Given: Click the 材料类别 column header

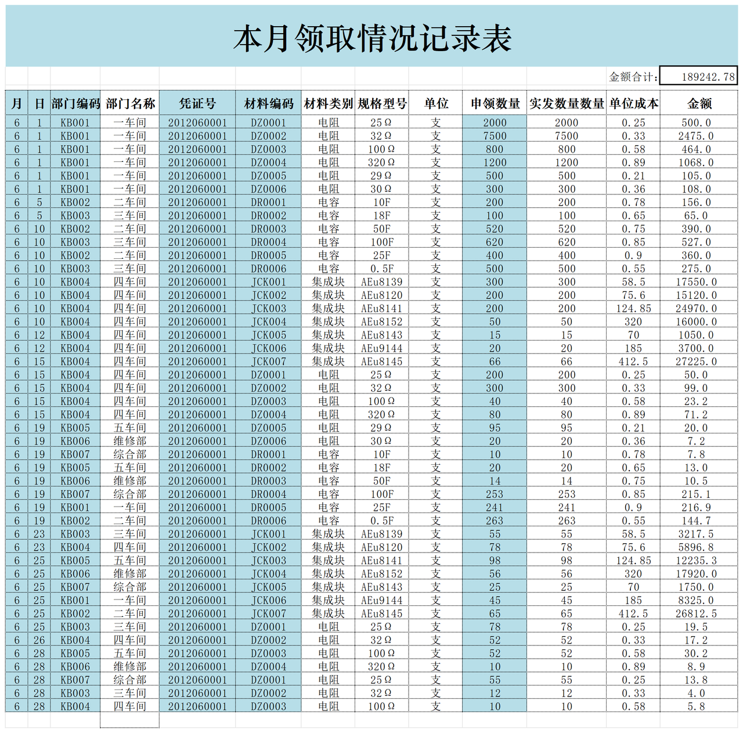Looking at the screenshot, I should 328,103.
